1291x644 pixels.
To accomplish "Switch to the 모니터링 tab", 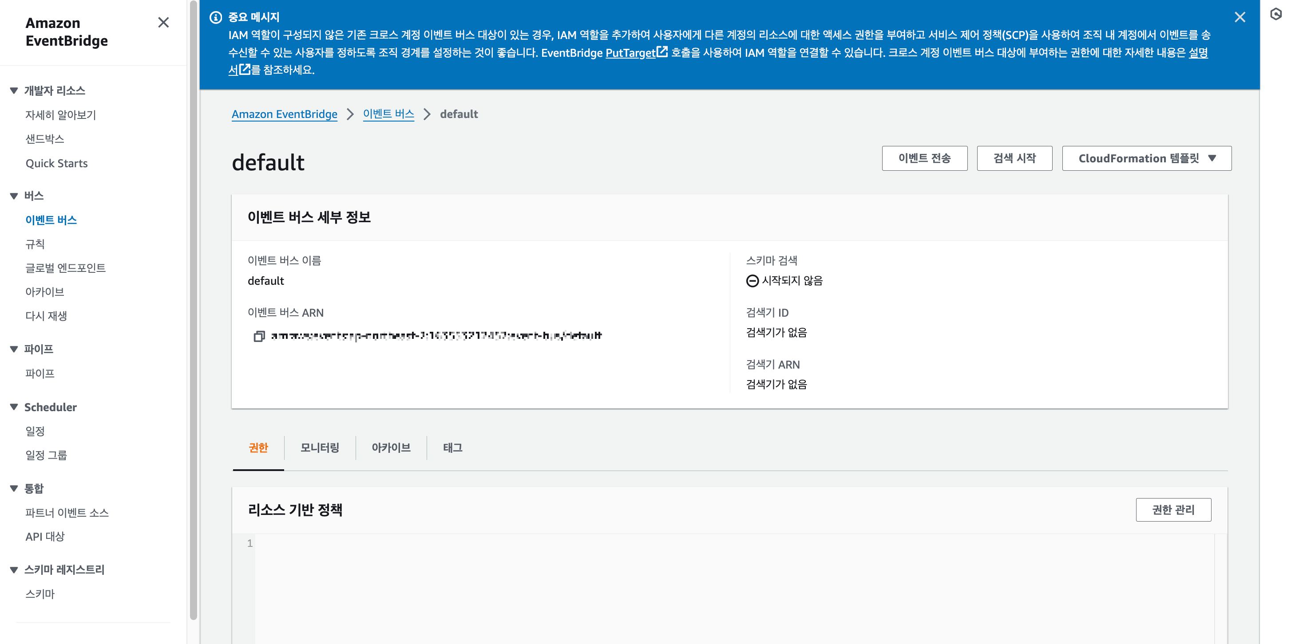I will pos(319,448).
